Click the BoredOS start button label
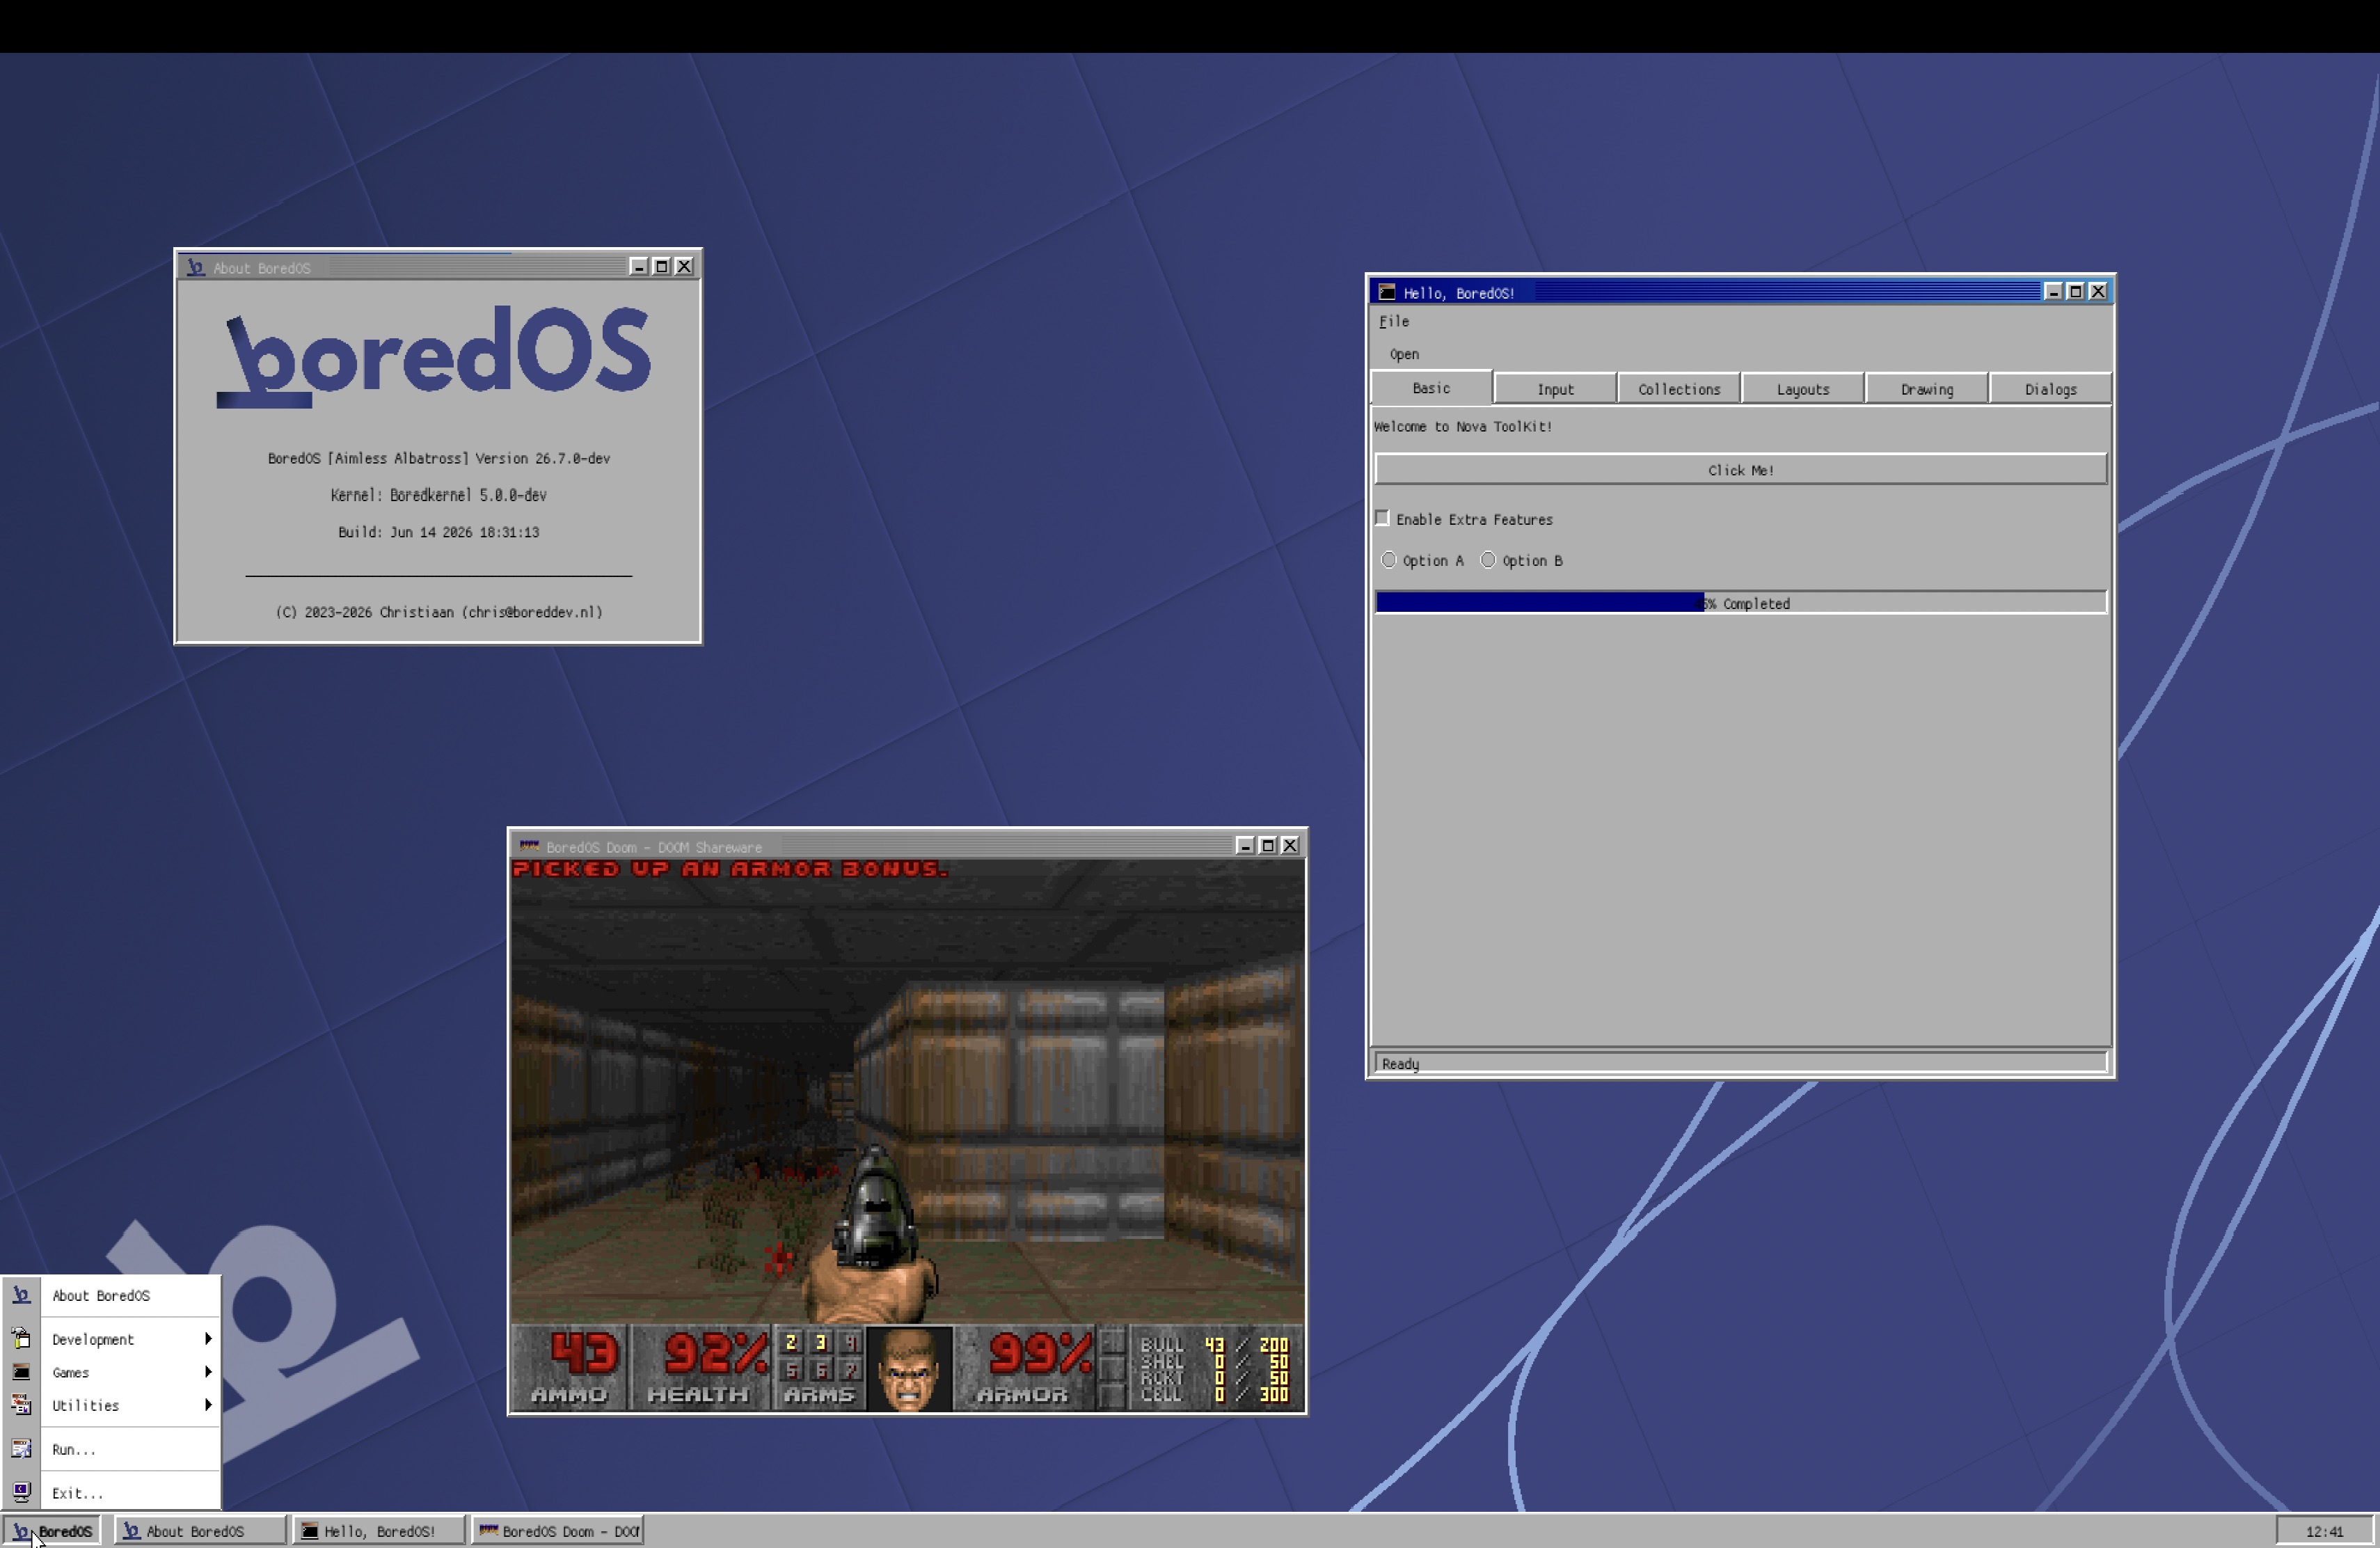This screenshot has height=1548, width=2380. [65, 1531]
